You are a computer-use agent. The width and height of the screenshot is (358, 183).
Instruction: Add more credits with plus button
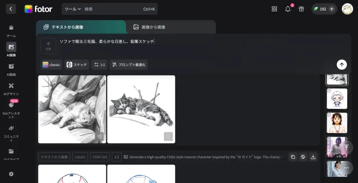point(332,9)
